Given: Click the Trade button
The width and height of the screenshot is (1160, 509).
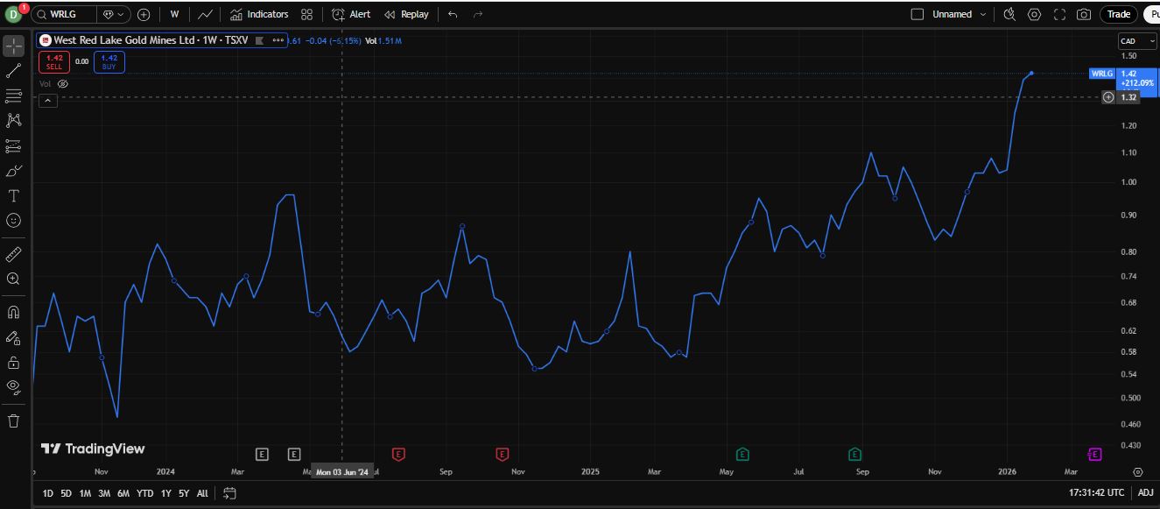Looking at the screenshot, I should click(1119, 14).
